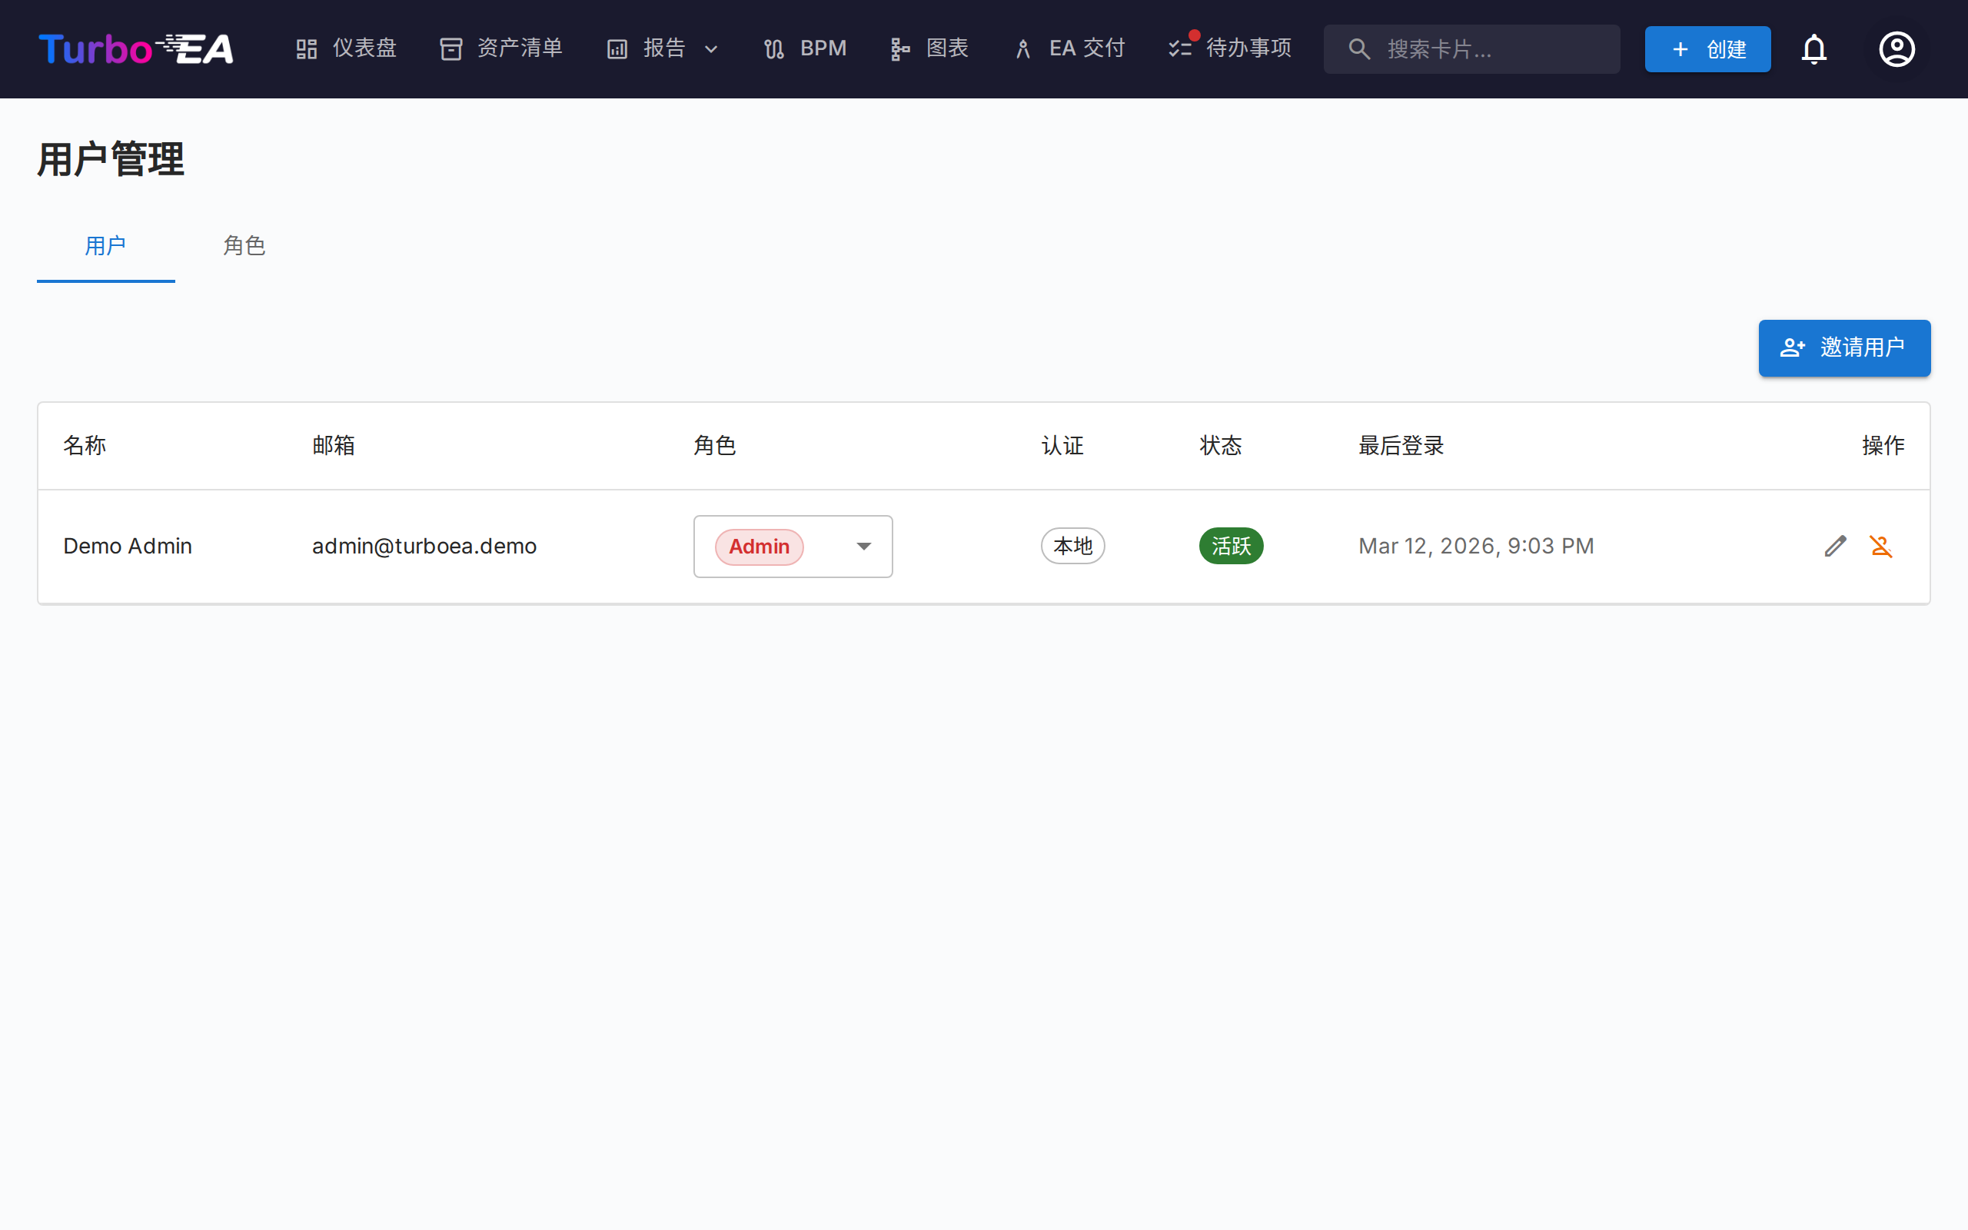Open the Admin role dropdown for Demo Admin
Image resolution: width=1968 pixels, height=1230 pixels.
point(793,546)
